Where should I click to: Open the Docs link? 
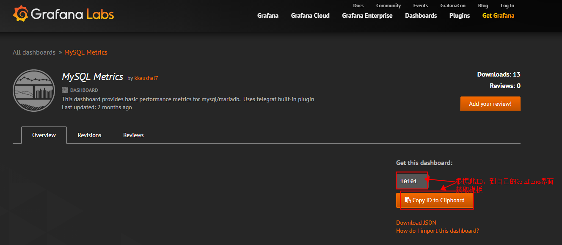point(358,6)
